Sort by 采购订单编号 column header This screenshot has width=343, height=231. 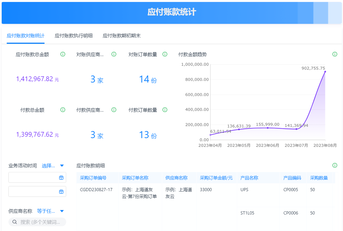pyautogui.click(x=93, y=178)
